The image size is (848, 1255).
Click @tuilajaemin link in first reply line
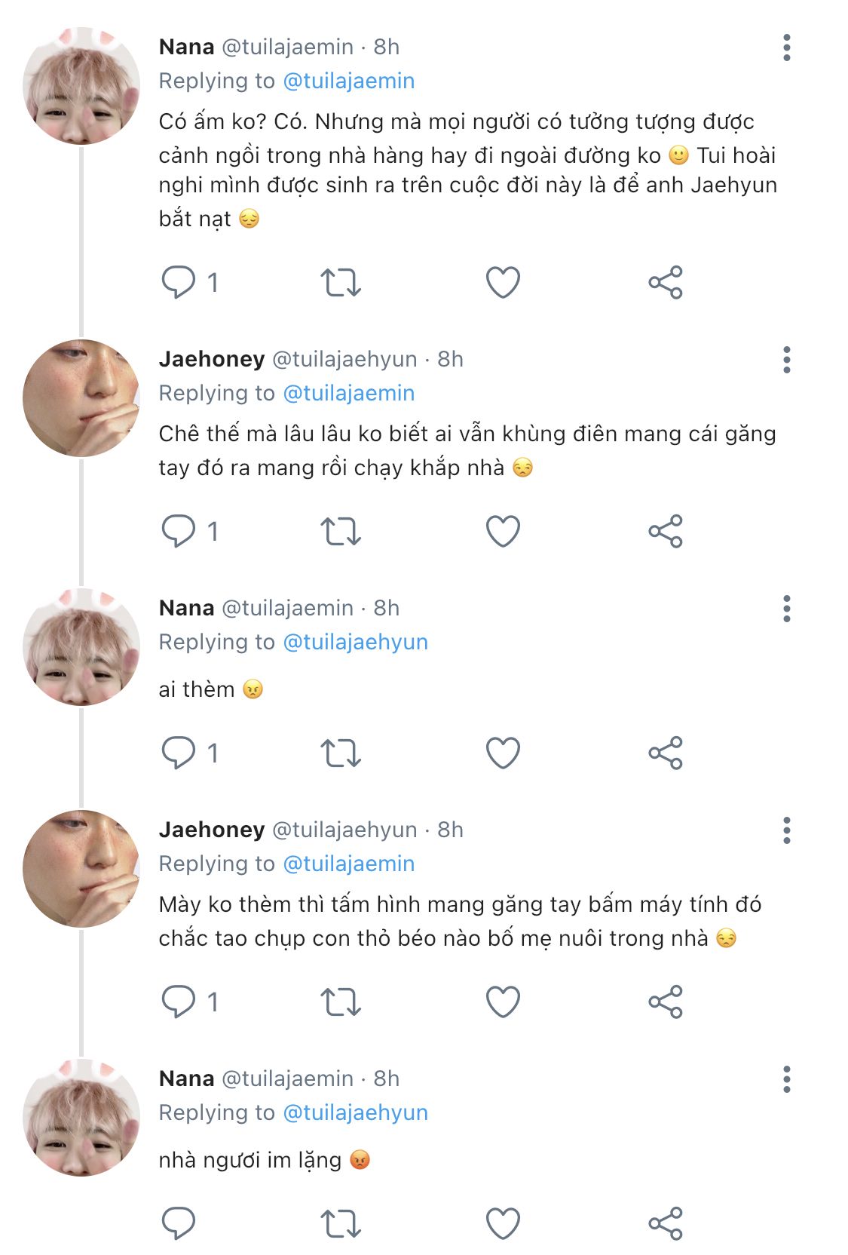348,81
